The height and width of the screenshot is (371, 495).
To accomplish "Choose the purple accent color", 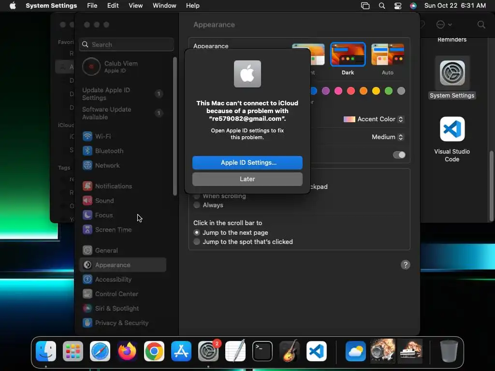I will coord(326,91).
